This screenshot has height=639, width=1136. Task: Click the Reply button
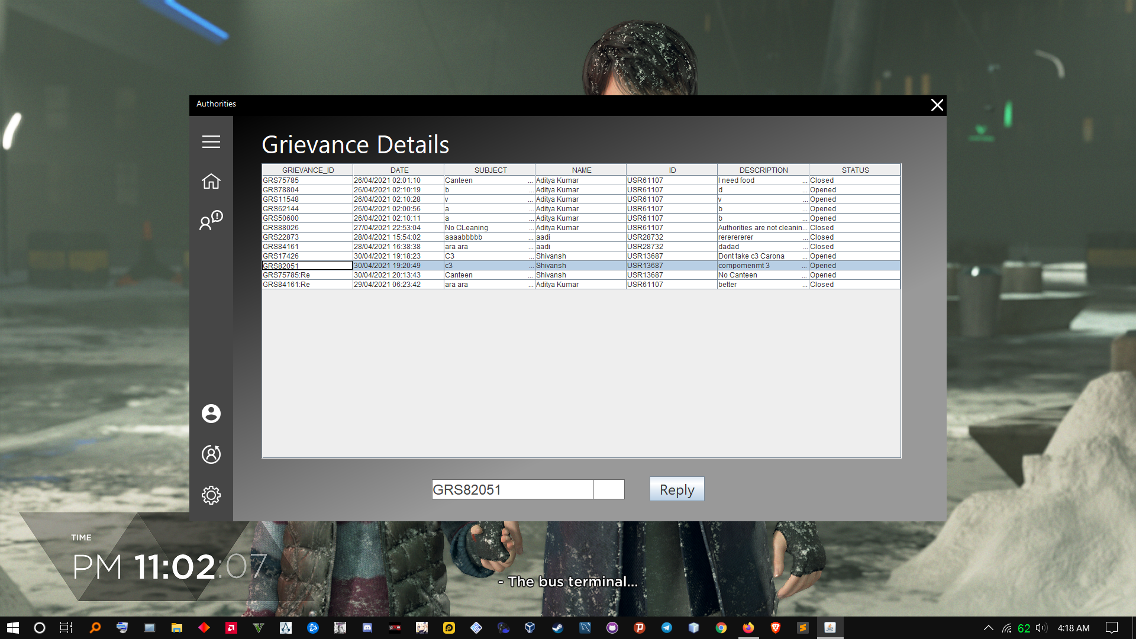pos(676,489)
